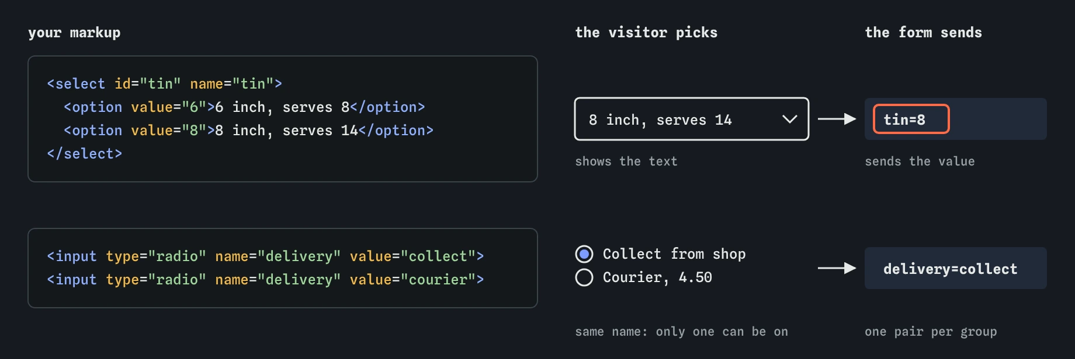
Task: Click the radio input line with value="collect"
Action: click(265, 256)
